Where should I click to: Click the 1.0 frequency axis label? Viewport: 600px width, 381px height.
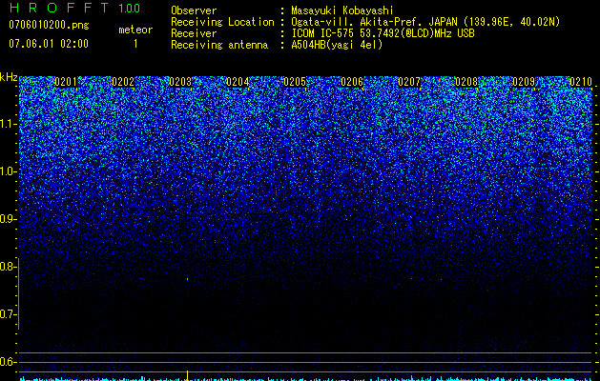(8, 171)
